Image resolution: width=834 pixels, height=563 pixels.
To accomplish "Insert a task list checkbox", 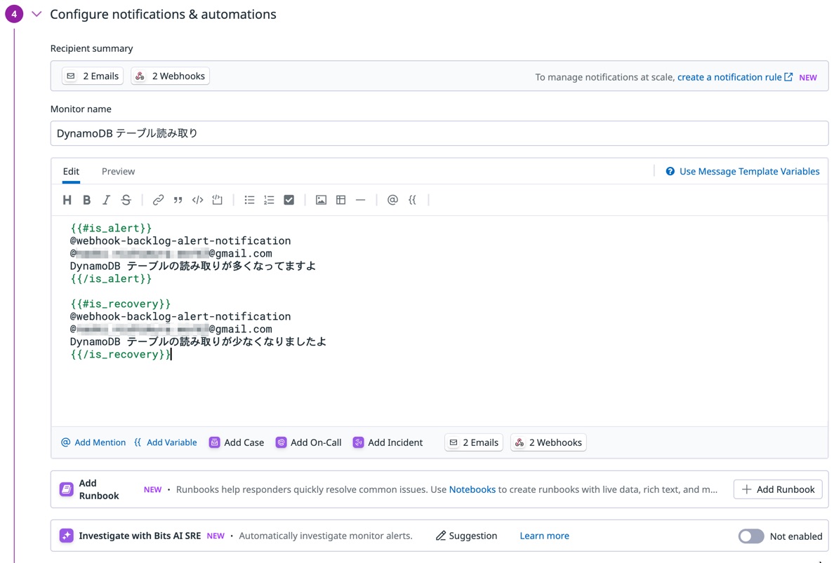I will coord(289,200).
